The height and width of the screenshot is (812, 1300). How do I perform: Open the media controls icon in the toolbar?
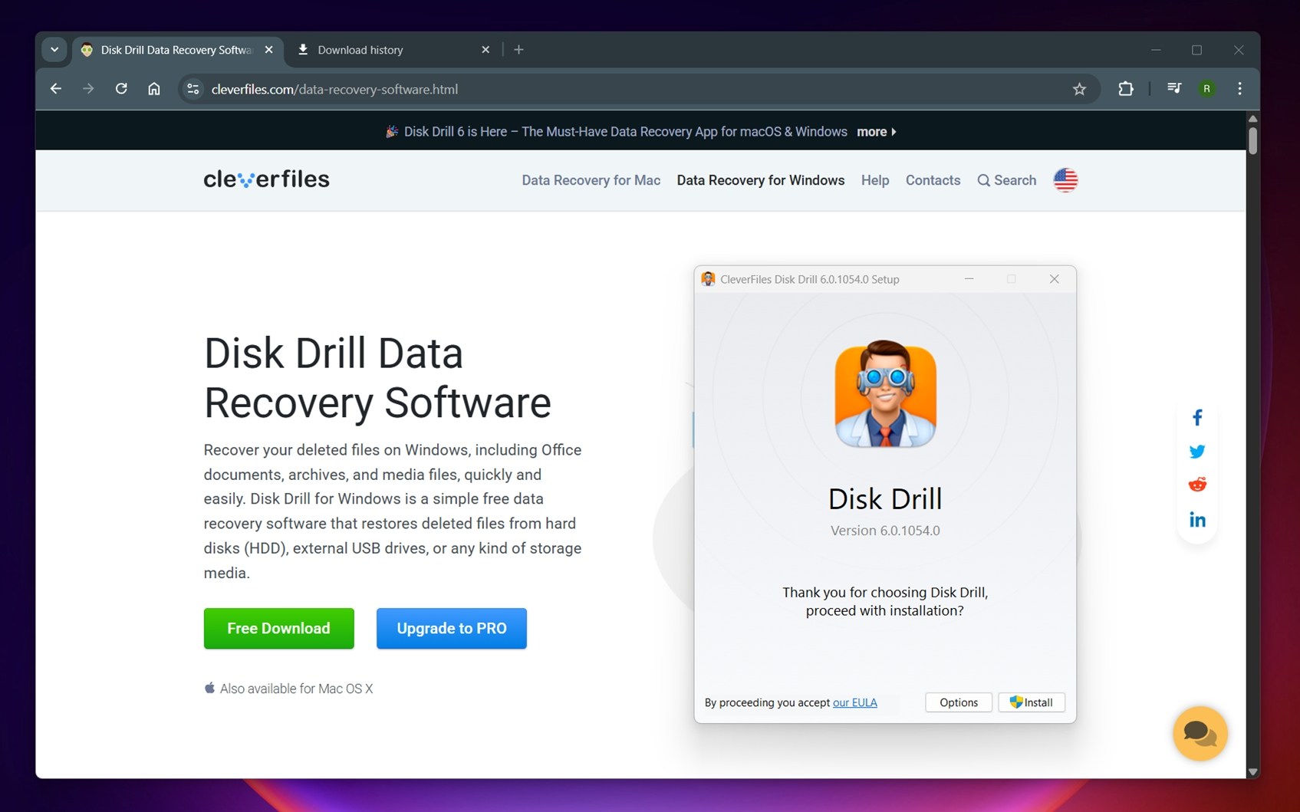(1173, 88)
